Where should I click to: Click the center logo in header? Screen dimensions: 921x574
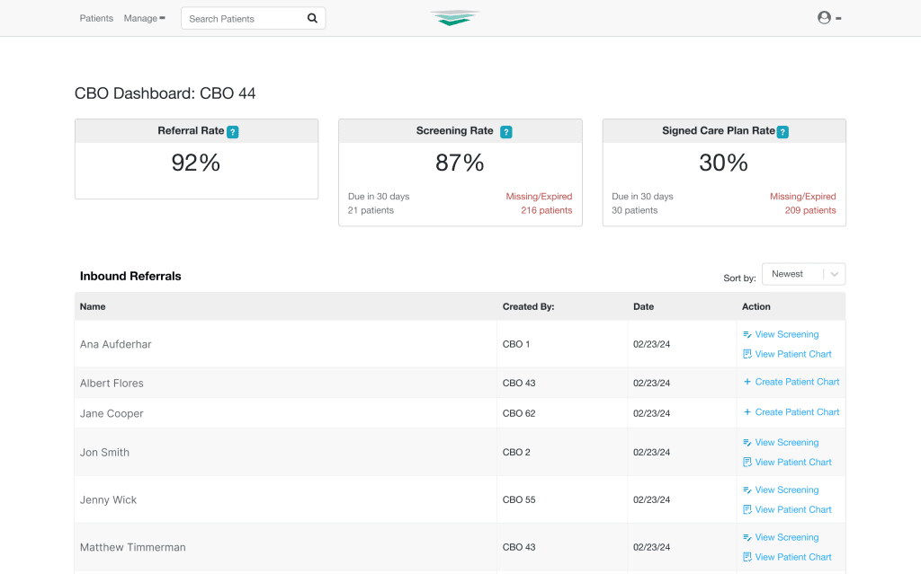(x=455, y=18)
